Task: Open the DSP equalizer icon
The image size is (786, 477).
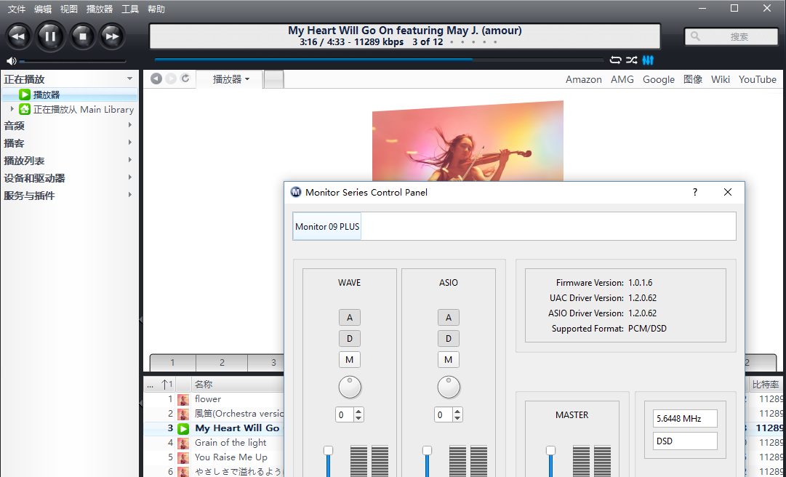Action: [648, 60]
